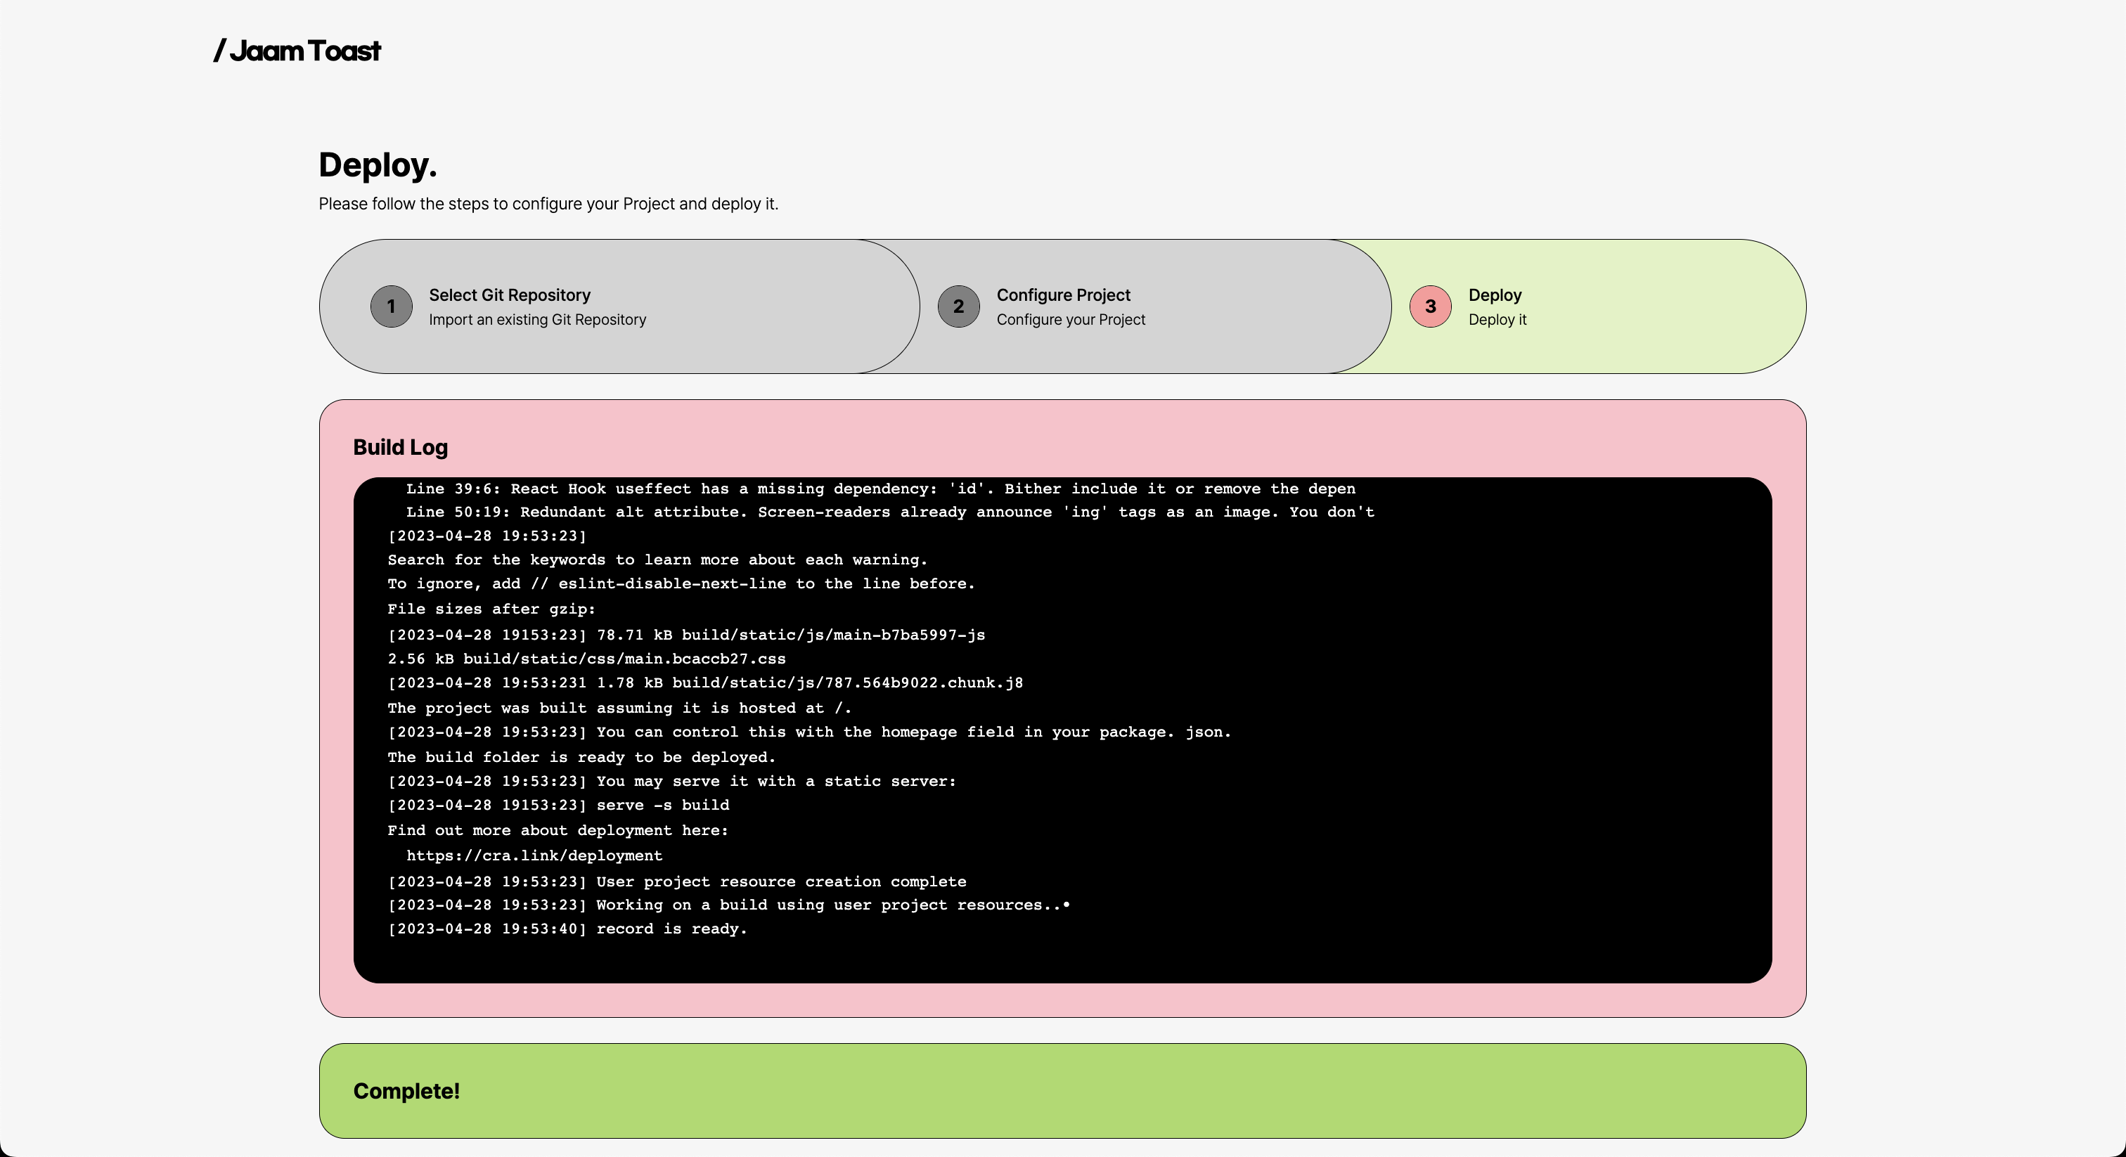Viewport: 2126px width, 1157px height.
Task: Click the 1.78 kB 787 chunk log line
Action: (x=705, y=683)
